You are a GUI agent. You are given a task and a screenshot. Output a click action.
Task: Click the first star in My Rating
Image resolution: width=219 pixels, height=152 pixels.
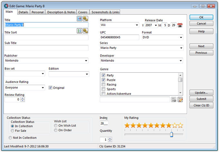(x=127, y=125)
